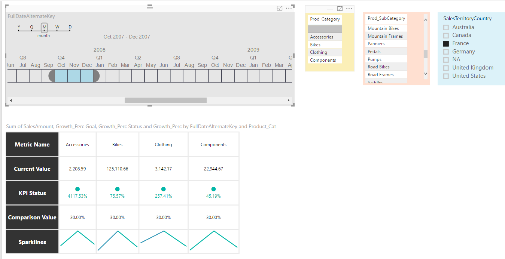
Task: Click subcategory list scroll down arrow
Action: 425,74
